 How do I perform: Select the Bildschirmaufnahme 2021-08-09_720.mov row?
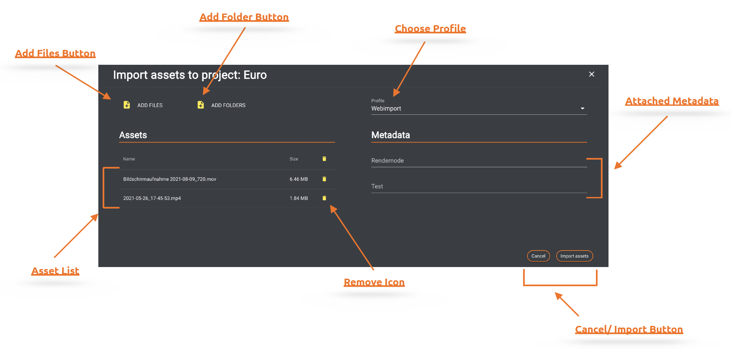click(x=170, y=179)
